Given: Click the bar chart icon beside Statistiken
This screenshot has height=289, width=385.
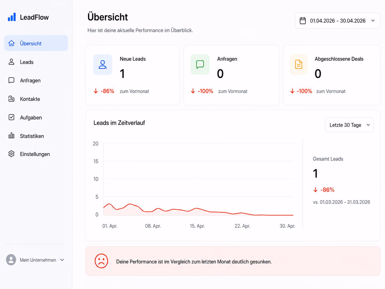Looking at the screenshot, I should [x=11, y=135].
